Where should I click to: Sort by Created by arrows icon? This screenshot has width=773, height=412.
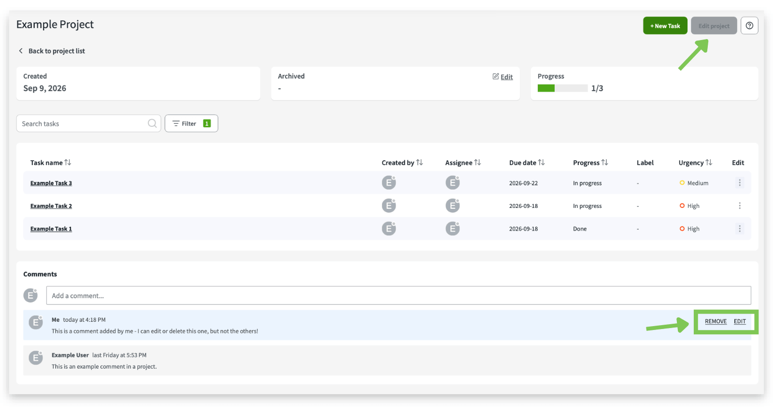click(x=419, y=163)
